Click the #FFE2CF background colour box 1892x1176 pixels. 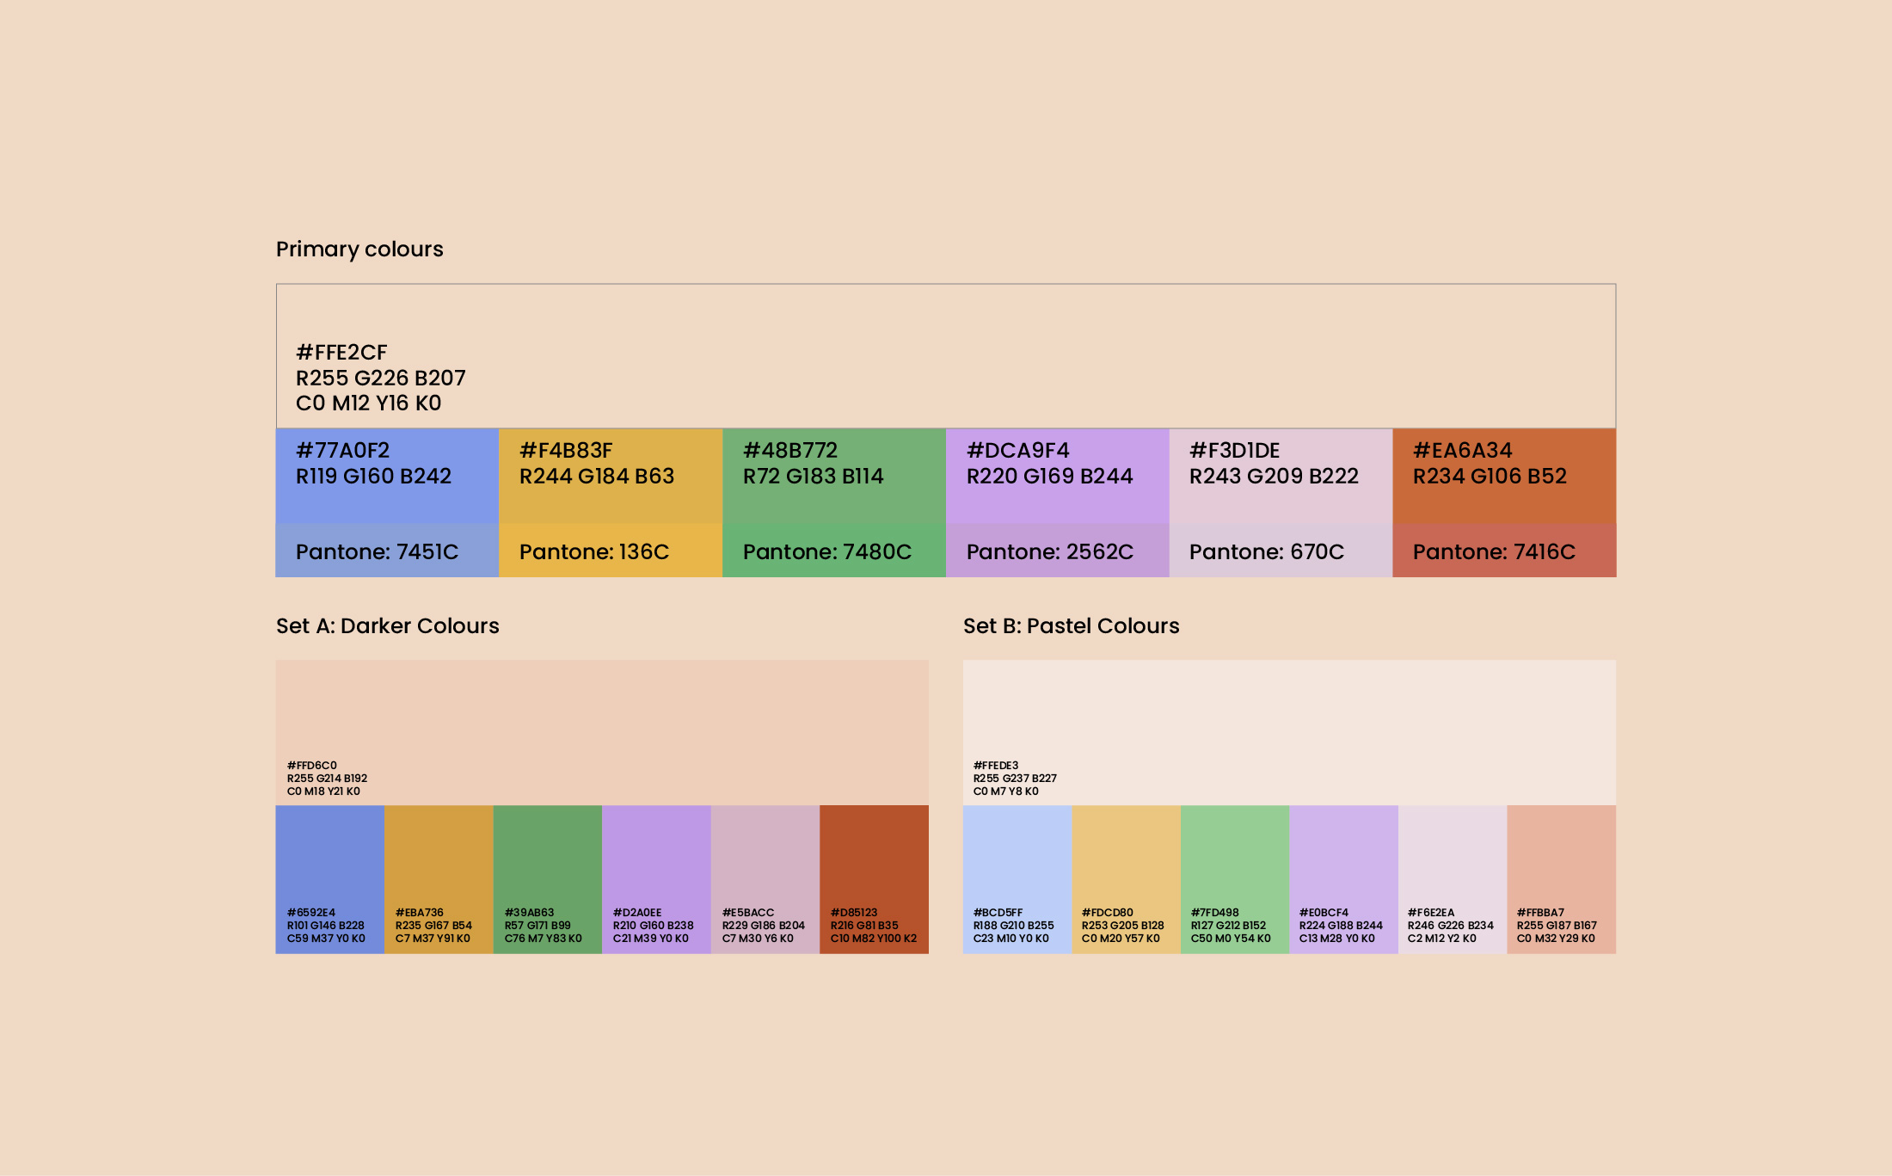click(946, 355)
